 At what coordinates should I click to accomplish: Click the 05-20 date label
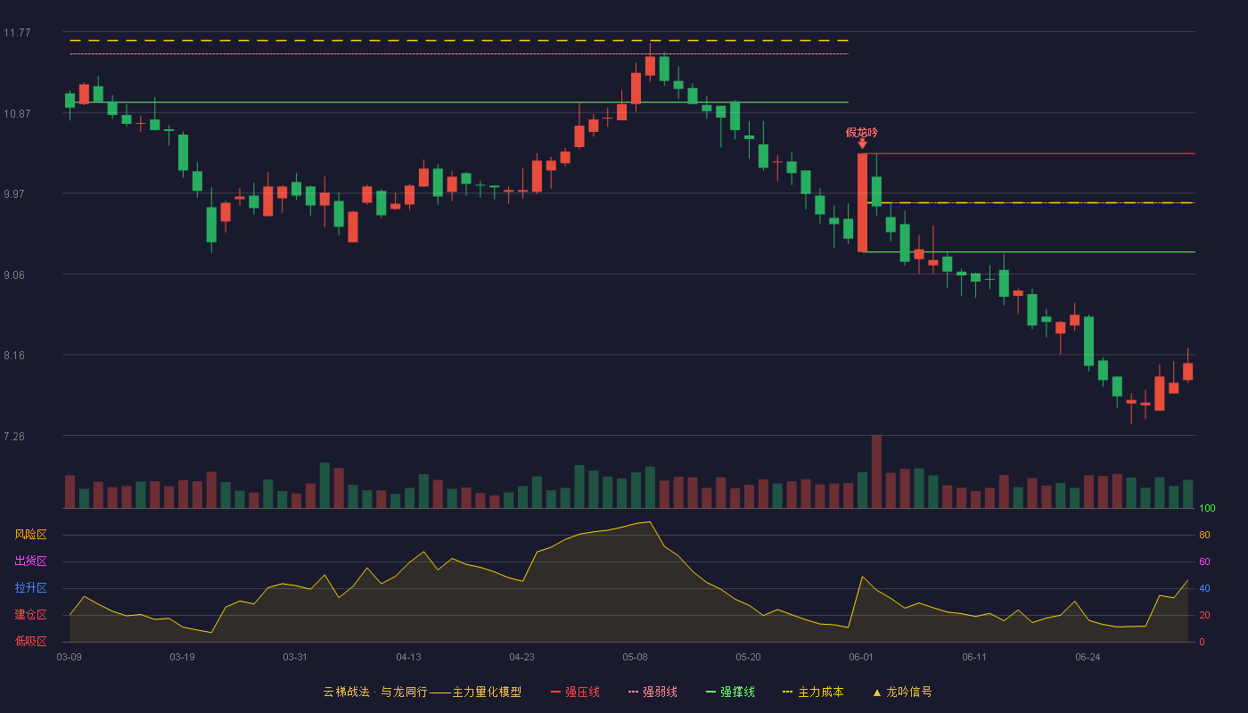click(749, 657)
